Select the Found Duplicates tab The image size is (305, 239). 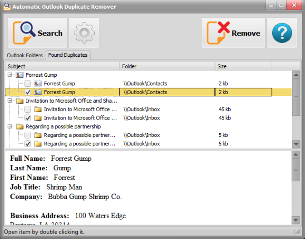pyautogui.click(x=68, y=55)
